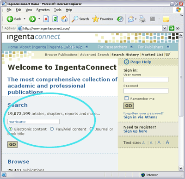This screenshot has height=179, width=185.
Task: Open the View menu
Action: tap(29, 10)
